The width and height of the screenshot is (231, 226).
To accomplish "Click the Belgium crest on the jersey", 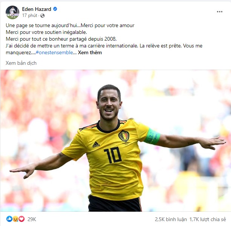I will [x=124, y=136].
